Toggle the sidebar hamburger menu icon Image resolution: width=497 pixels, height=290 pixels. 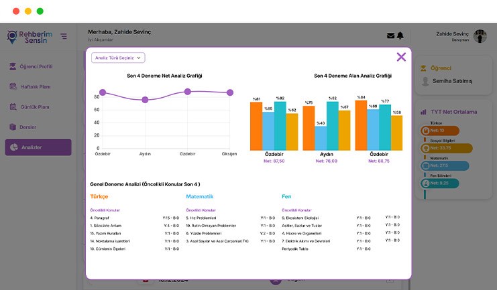point(64,36)
